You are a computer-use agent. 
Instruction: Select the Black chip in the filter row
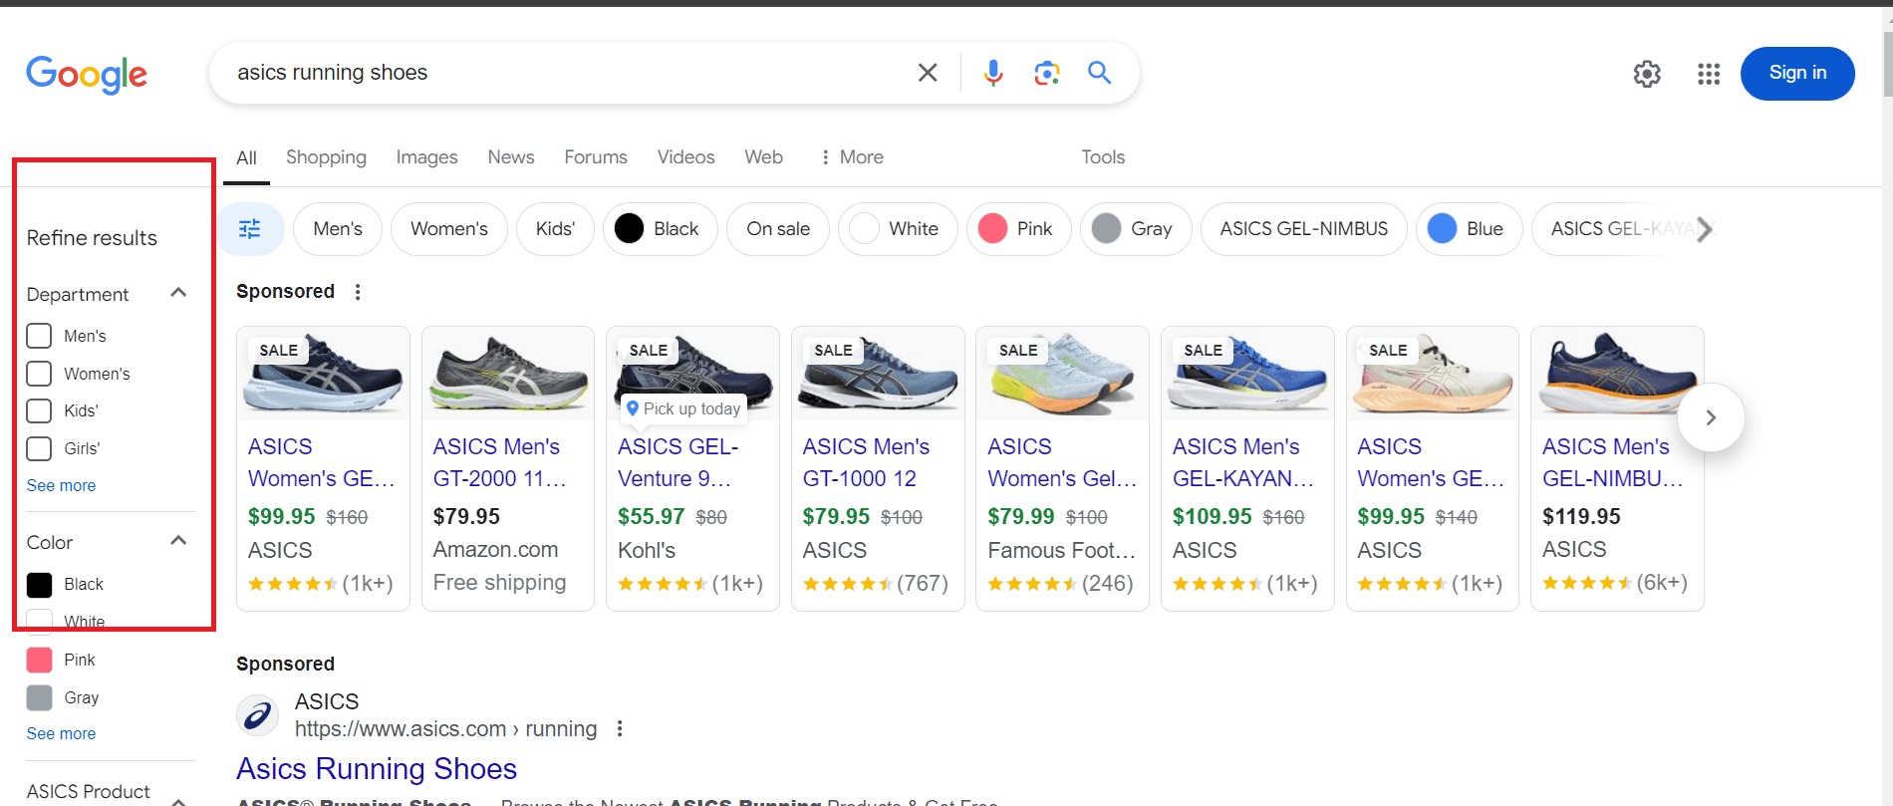coord(661,229)
